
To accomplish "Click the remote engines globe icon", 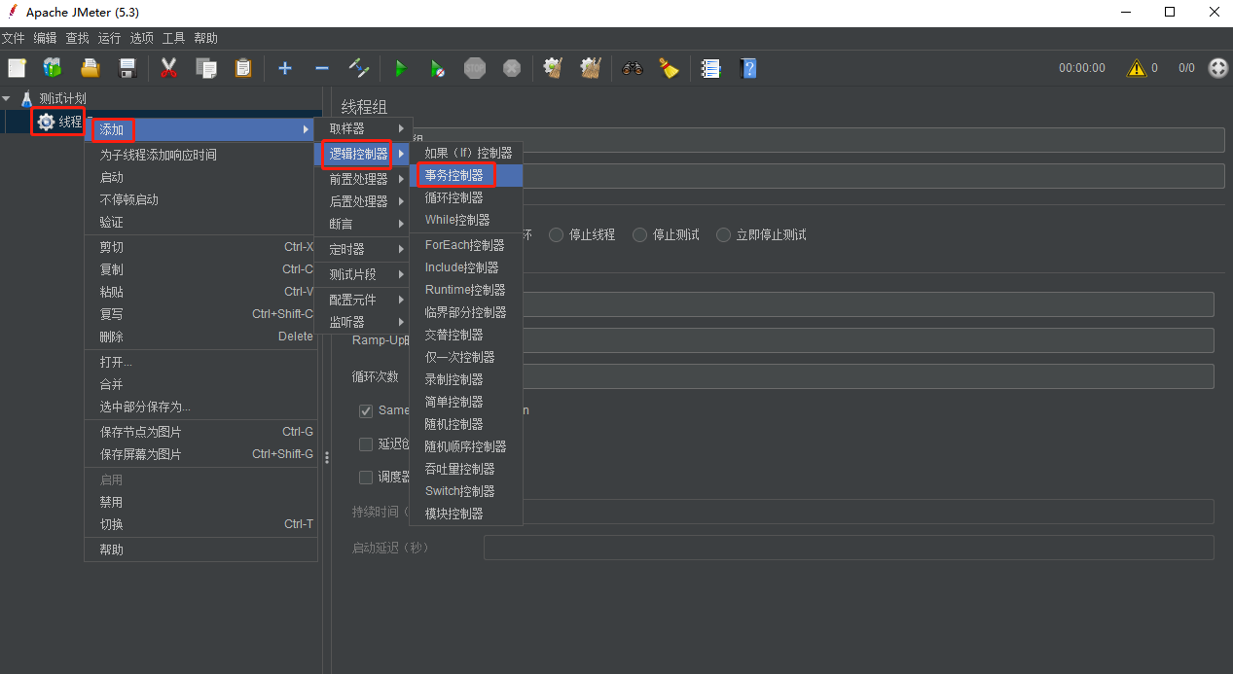I will tap(1218, 68).
